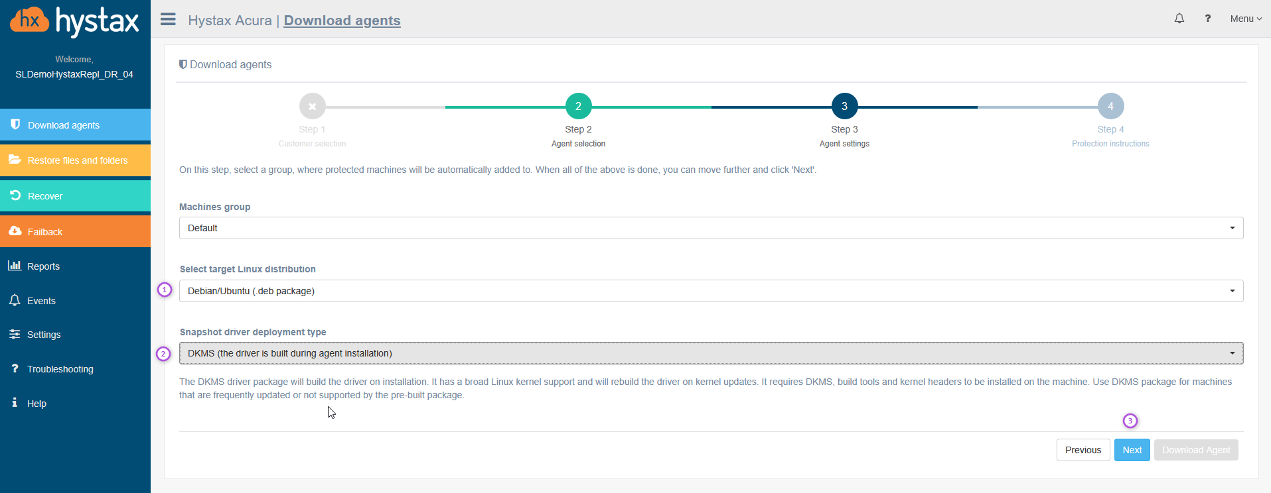Click the Step 3 Agent settings circle
The height and width of the screenshot is (493, 1271).
(844, 106)
